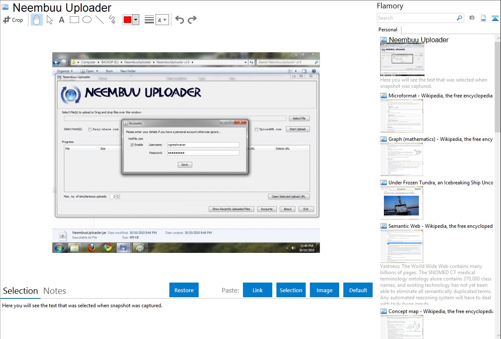Click the search magnifier icon
Viewport: 501px width, 339px height.
[459, 18]
